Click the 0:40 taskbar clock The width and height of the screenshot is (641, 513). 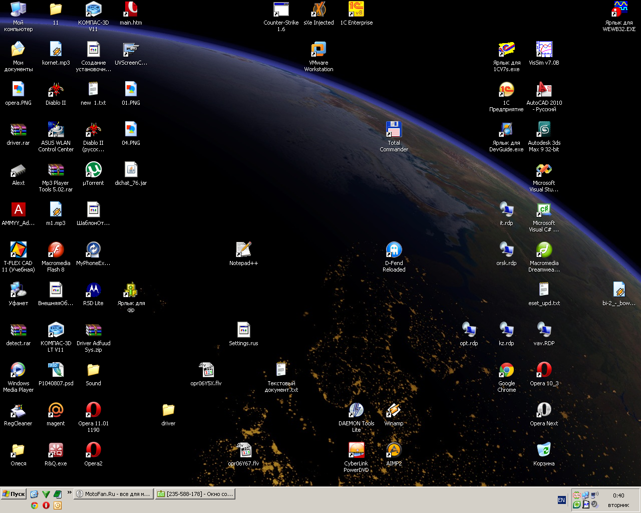618,495
